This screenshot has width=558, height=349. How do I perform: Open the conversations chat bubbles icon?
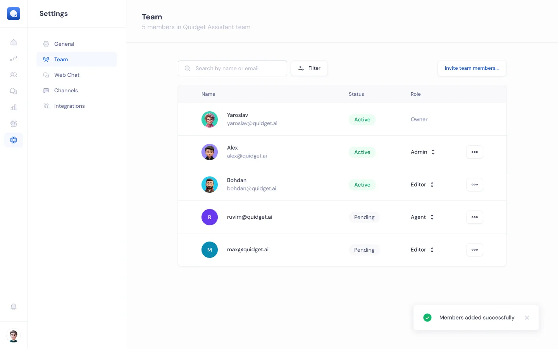click(x=14, y=91)
